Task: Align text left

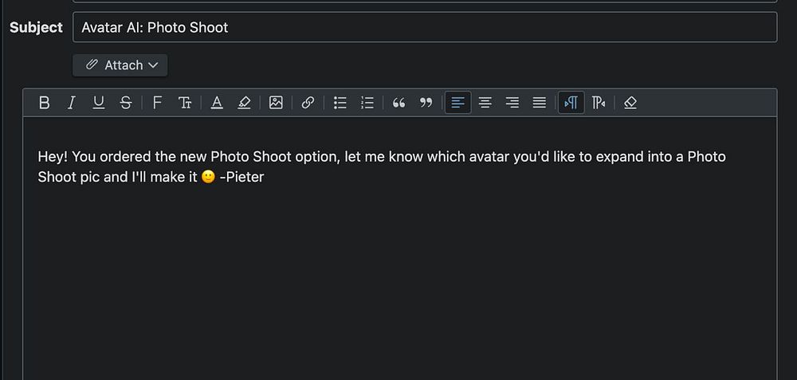Action: coord(458,103)
